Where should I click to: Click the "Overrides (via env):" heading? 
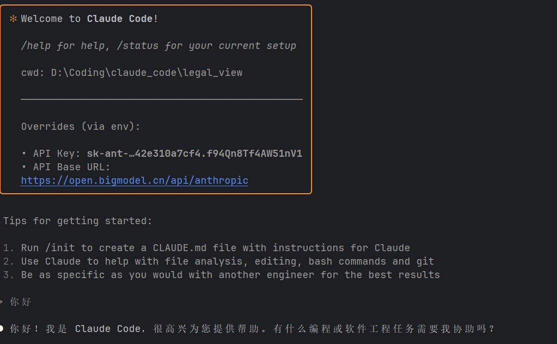pos(80,127)
